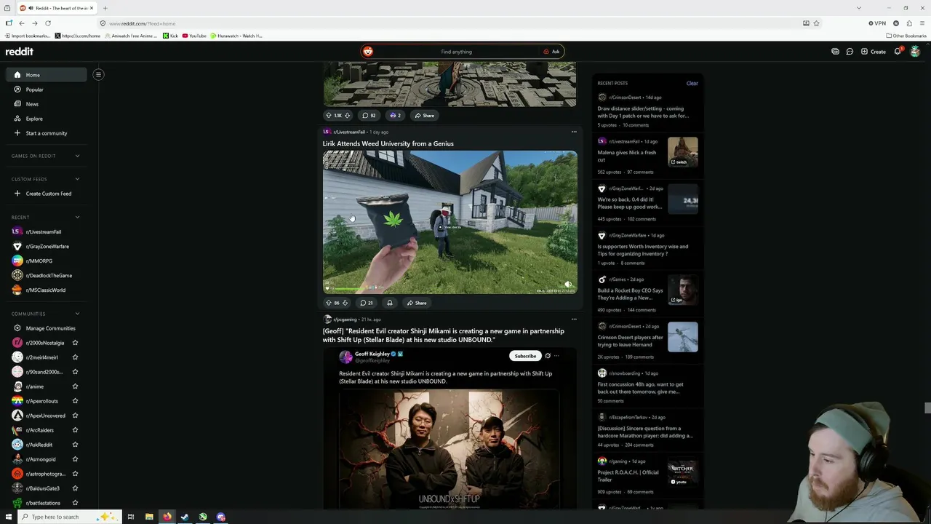
Task: Collapse the Communities section
Action: [77, 314]
